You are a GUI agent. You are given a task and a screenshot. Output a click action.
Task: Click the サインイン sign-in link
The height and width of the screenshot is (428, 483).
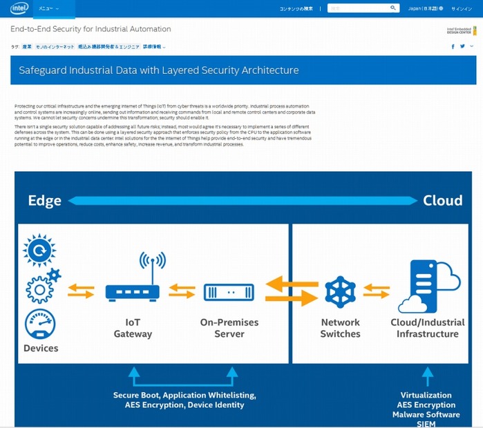[462, 9]
